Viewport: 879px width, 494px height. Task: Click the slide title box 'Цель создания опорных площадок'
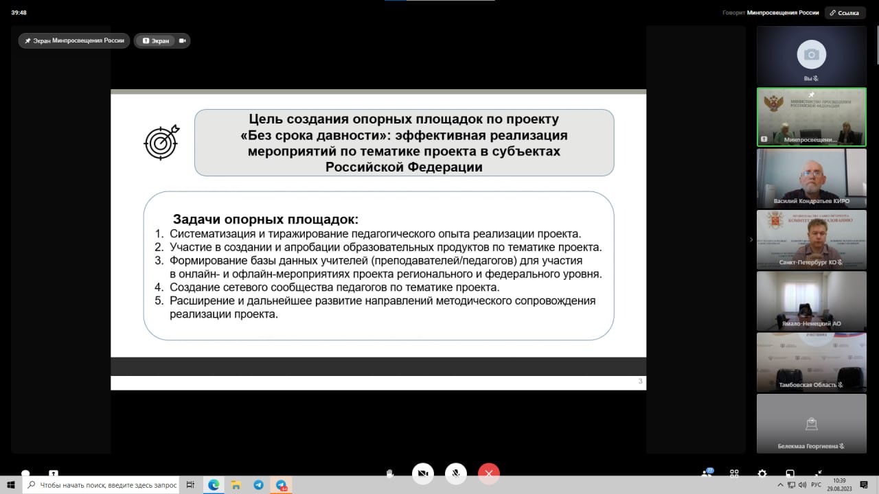click(x=404, y=143)
